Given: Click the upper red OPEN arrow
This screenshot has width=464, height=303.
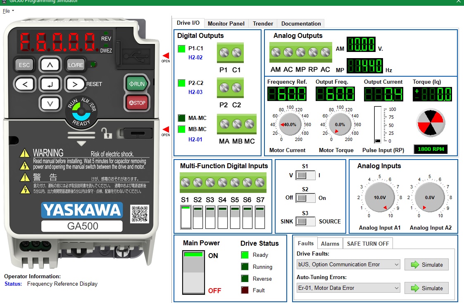Looking at the screenshot, I should [166, 56].
